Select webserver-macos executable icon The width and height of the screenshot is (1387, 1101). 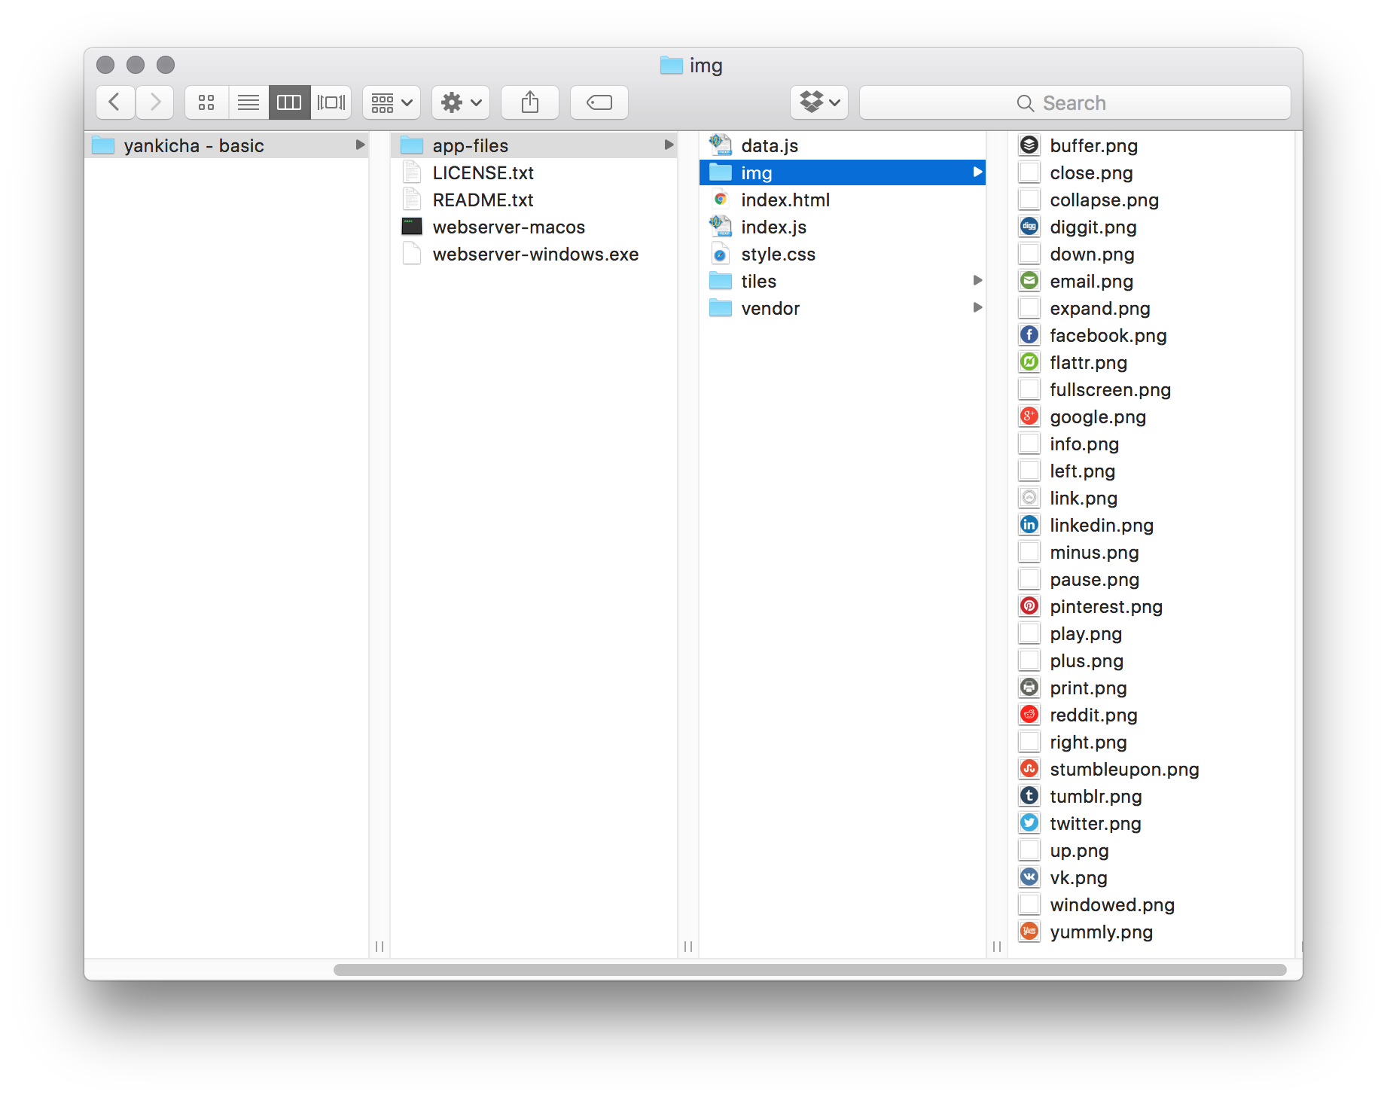click(412, 227)
